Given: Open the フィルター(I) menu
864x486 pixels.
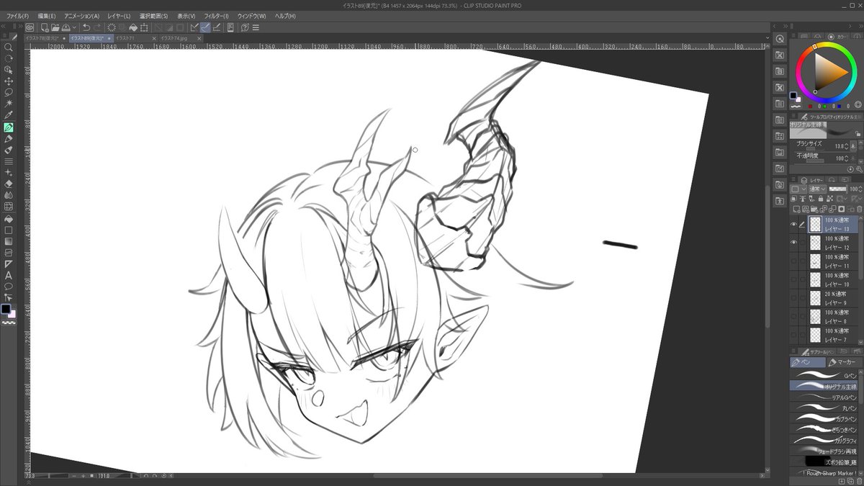Looking at the screenshot, I should coord(216,16).
